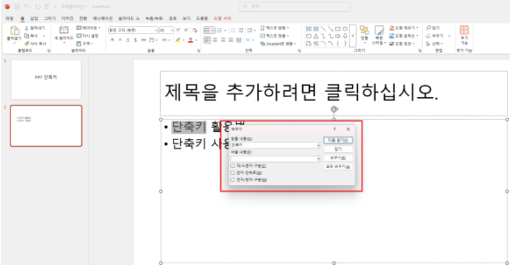Click the 모두 바꾸기 (Replace All) button
This screenshot has width=512, height=269.
click(x=337, y=167)
